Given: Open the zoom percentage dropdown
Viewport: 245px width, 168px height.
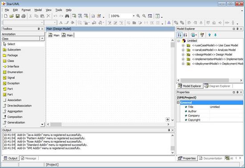Looking at the screenshot, I should (x=134, y=16).
